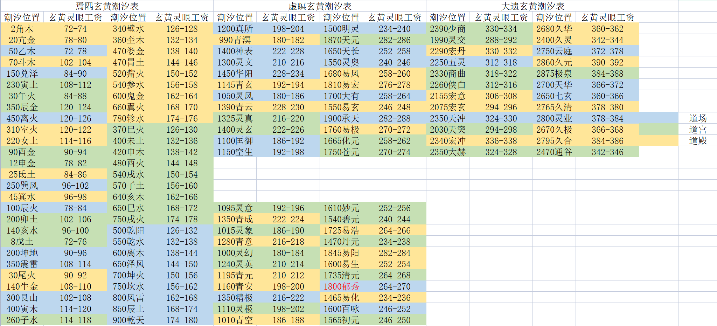
Task: Select the 焉隅玄黄潮汐表 title cell
Action: (x=107, y=6)
